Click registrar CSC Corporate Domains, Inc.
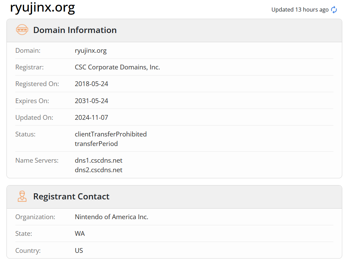 click(x=117, y=67)
